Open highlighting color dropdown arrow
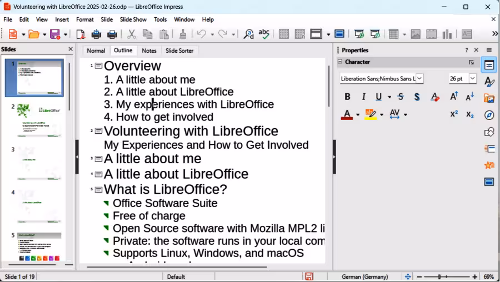The image size is (500, 282). [x=382, y=114]
